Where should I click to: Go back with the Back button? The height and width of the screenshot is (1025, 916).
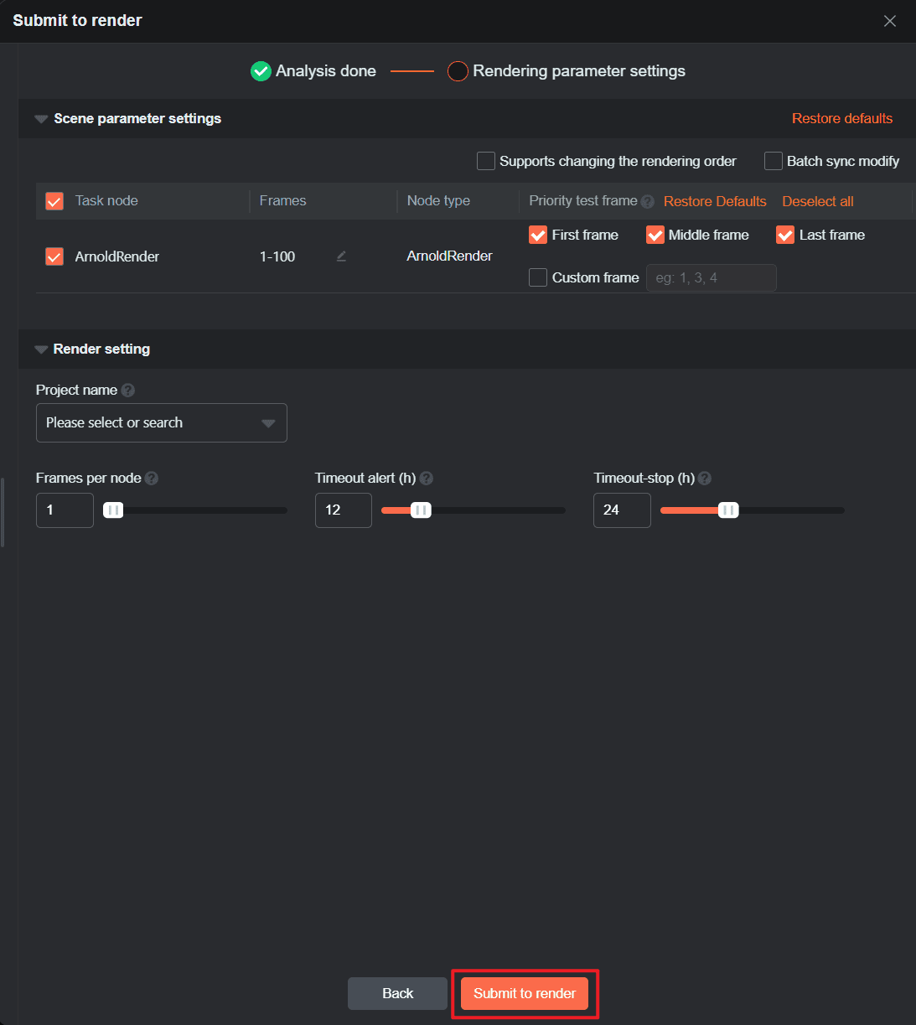tap(397, 993)
